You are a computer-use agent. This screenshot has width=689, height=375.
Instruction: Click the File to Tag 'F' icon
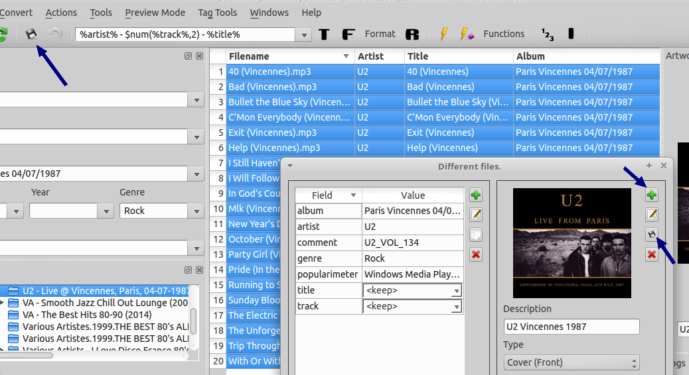click(x=348, y=34)
